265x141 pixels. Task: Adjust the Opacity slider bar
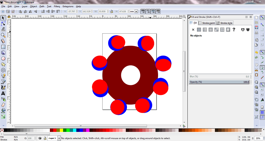click(219, 82)
